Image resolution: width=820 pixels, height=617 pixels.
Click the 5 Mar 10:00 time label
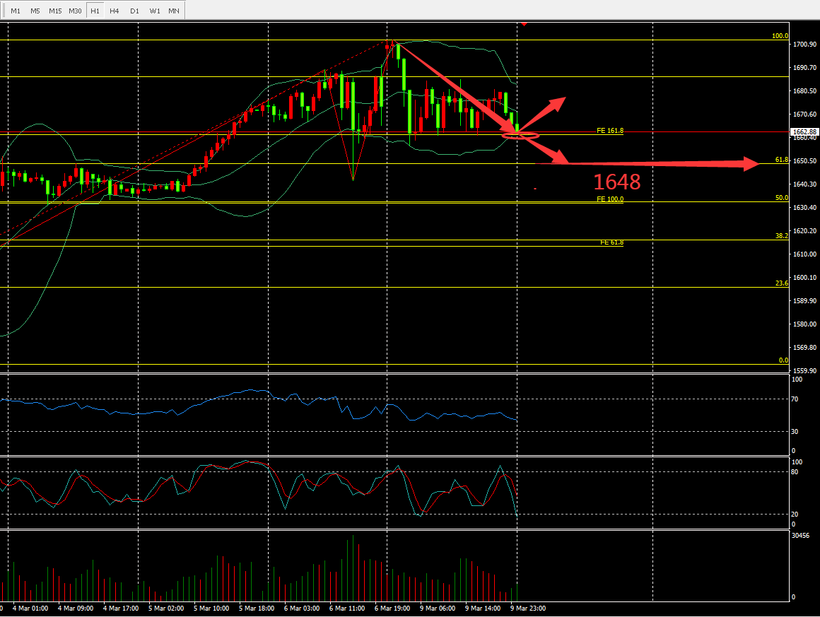[x=211, y=608]
